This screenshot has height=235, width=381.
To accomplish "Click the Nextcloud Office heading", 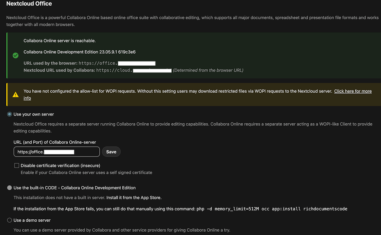I will [29, 4].
